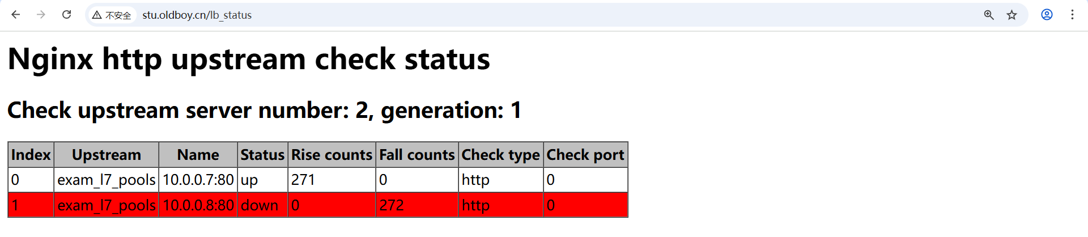Click the Rise counts column header
Screen dimensions: 1088x237
tap(331, 155)
